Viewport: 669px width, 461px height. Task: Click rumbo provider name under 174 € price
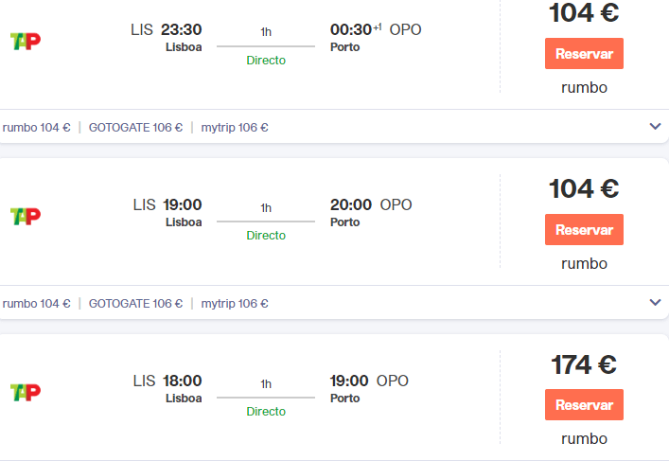(x=584, y=439)
